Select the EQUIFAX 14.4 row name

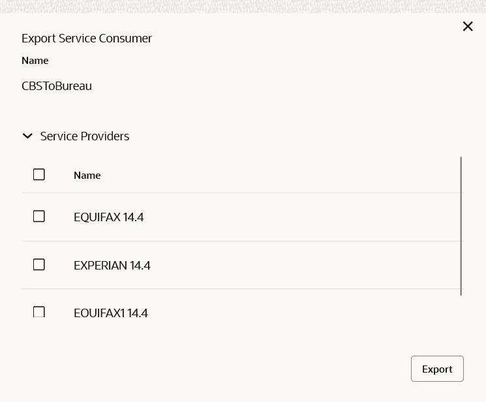109,217
